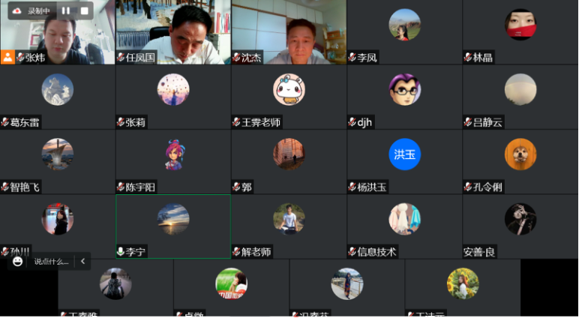Click the muted mic icon for 张莉
This screenshot has width=579, height=318.
coord(121,122)
